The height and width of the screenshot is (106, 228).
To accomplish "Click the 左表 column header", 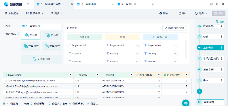I will tap(122, 37).
